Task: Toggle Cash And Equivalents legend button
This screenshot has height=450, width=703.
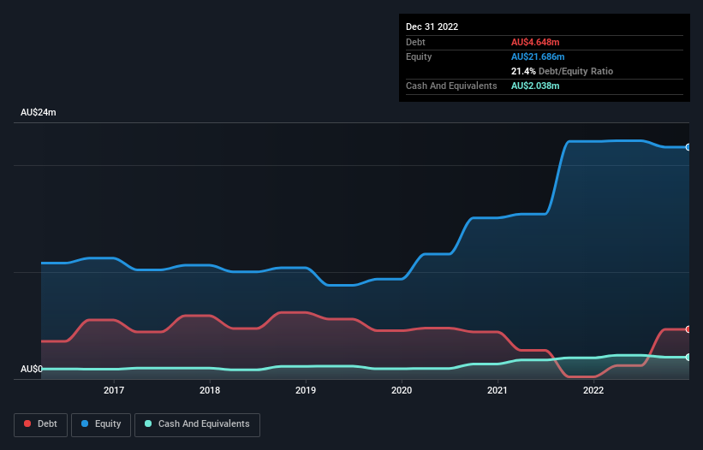Action: click(197, 424)
